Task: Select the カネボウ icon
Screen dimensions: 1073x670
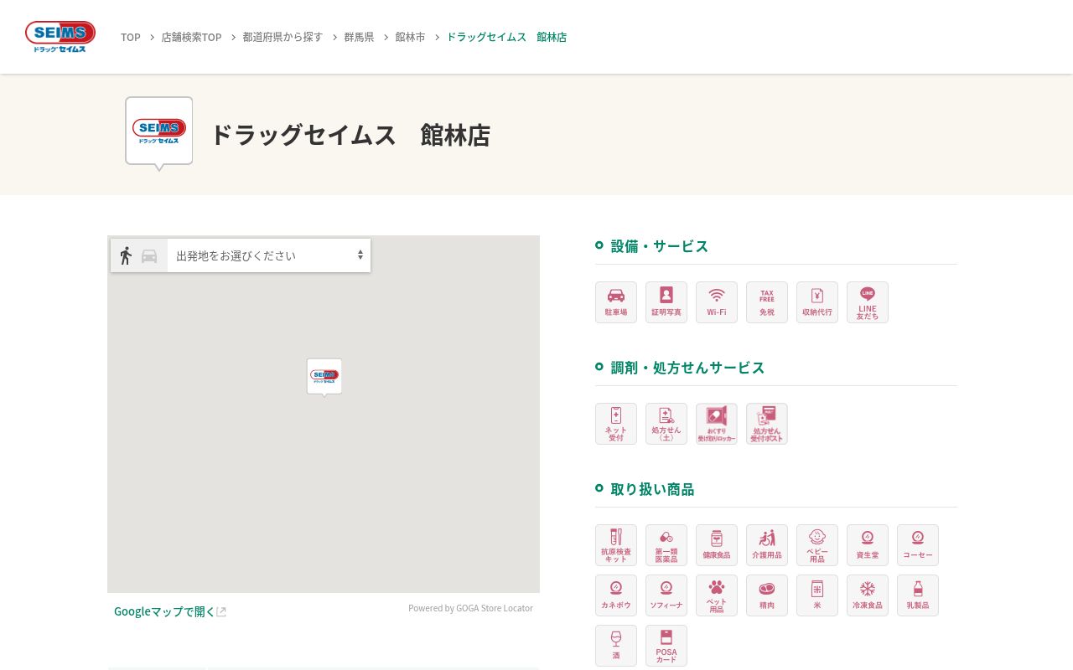Action: tap(616, 595)
